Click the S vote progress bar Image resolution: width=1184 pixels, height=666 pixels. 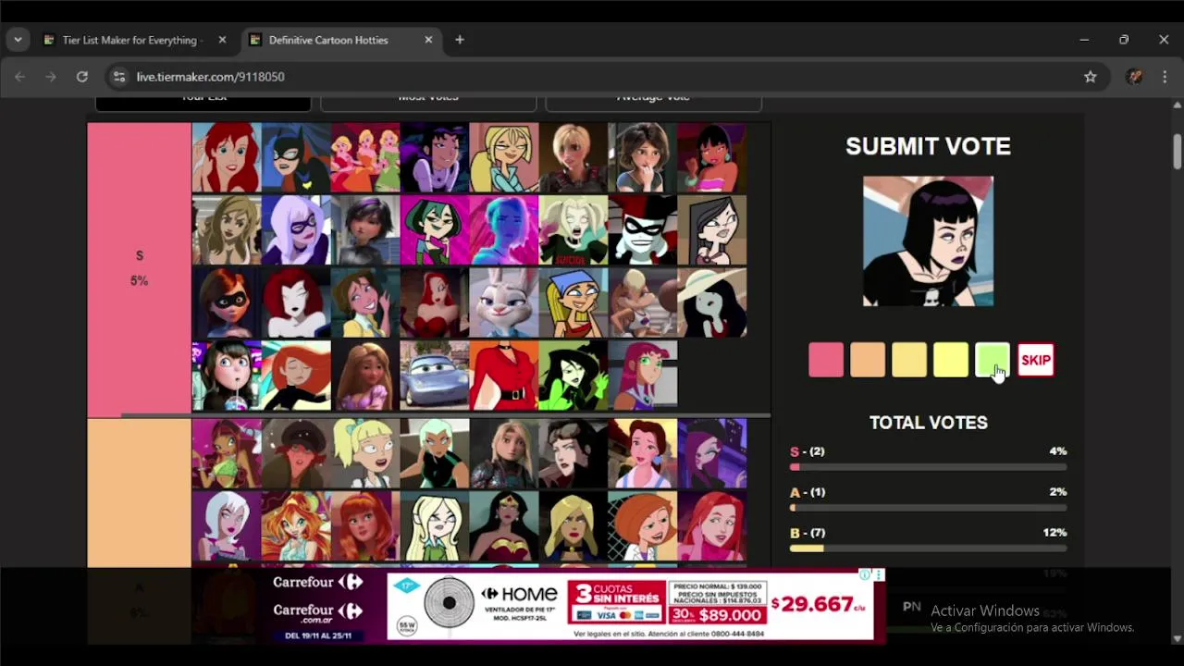coord(928,467)
